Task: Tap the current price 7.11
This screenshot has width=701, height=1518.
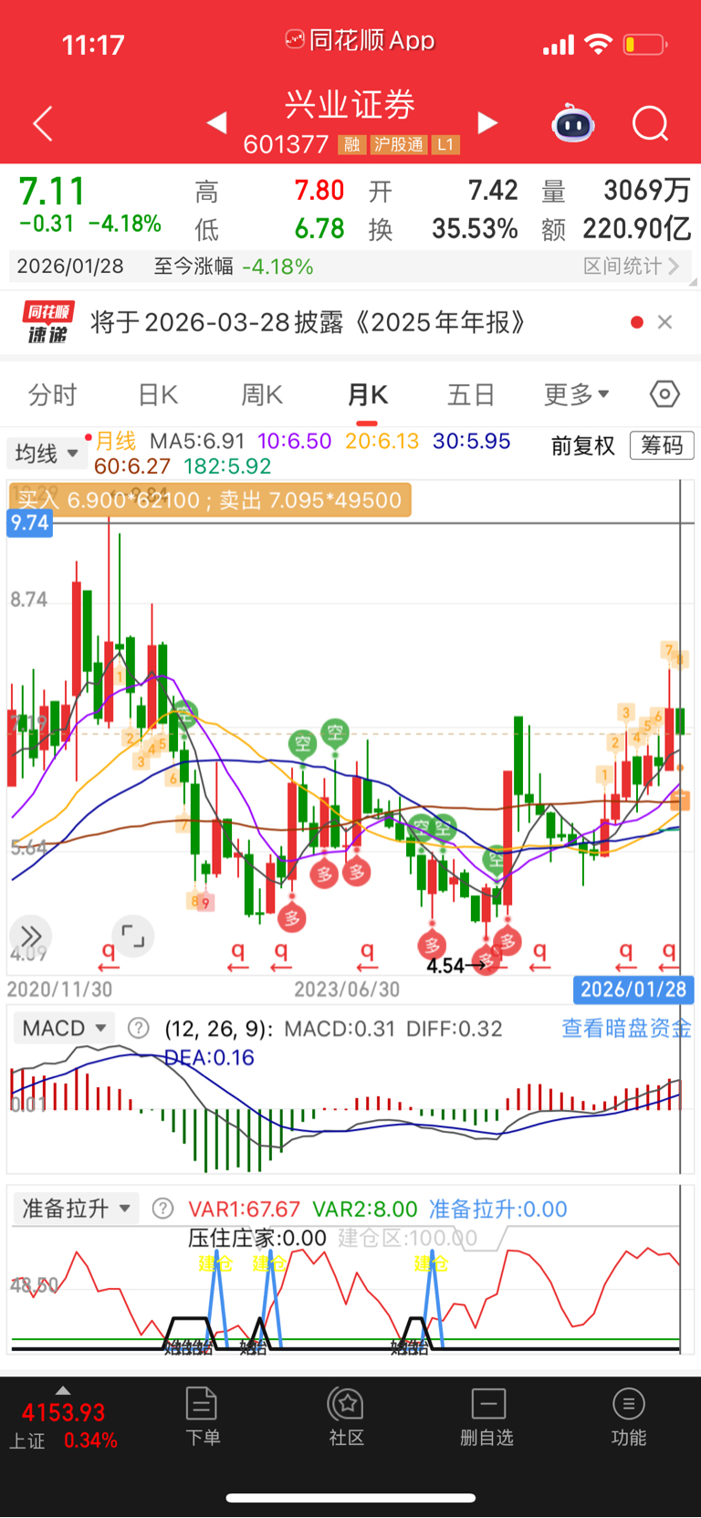Action: pos(53,192)
